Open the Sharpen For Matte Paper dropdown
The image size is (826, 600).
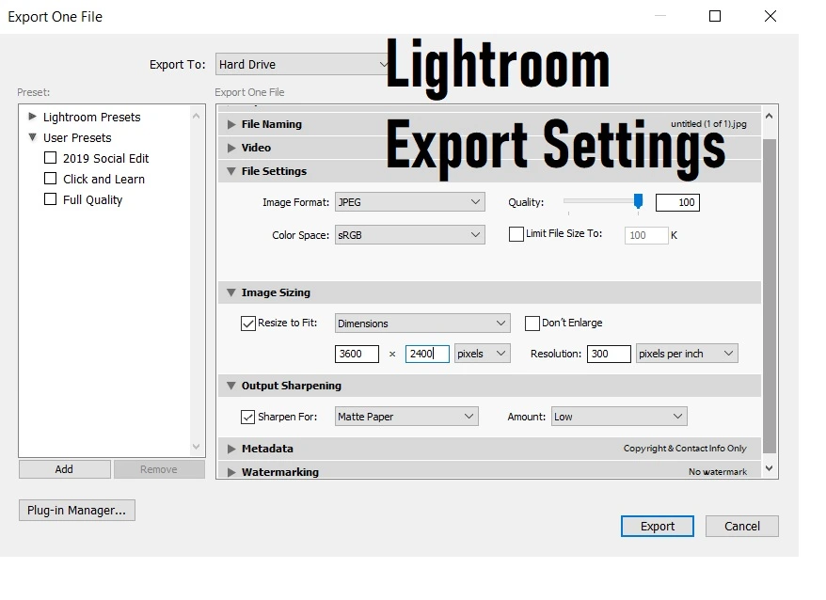406,417
